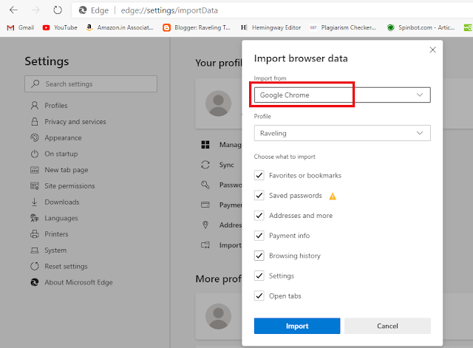Open the Amazon.in Associates bookmark

point(120,27)
